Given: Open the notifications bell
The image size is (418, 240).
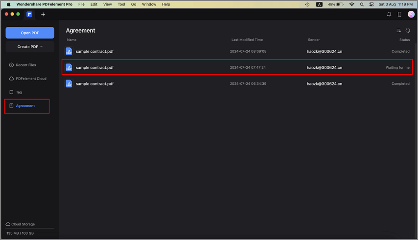Looking at the screenshot, I should point(389,14).
